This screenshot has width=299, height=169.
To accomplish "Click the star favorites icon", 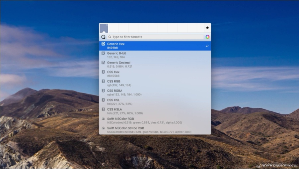I will pos(207,28).
